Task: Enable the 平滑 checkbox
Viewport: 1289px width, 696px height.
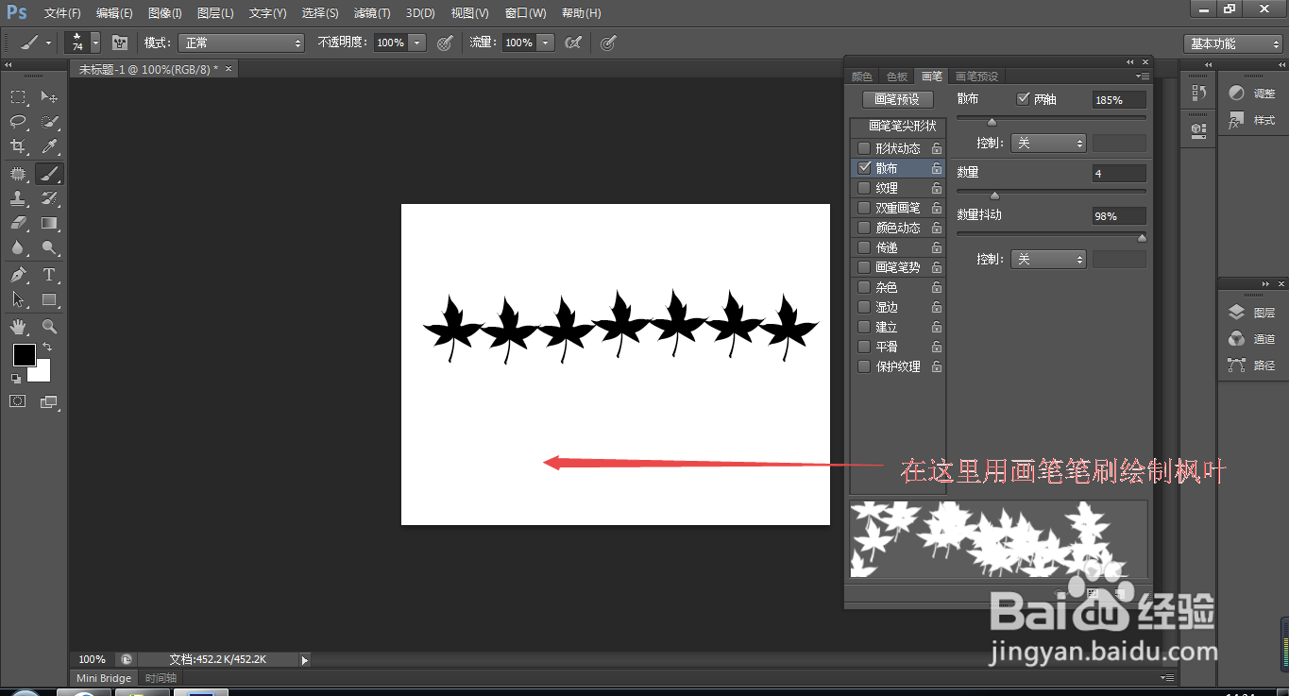Action: click(864, 347)
